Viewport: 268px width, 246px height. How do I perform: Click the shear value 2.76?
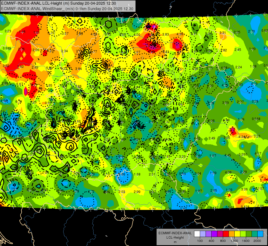[21, 49]
